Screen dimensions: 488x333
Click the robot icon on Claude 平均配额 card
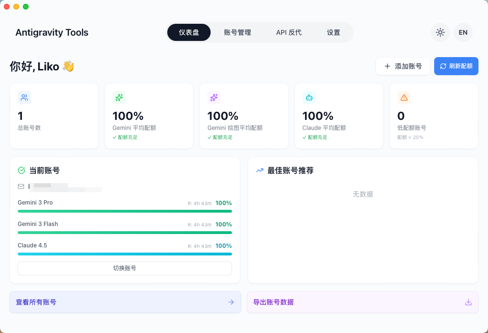pos(309,98)
